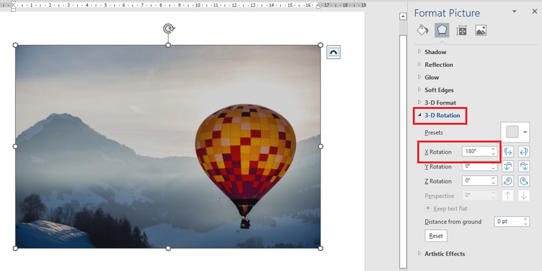
Task: Open the Format Picture pane options arrow
Action: point(514,11)
